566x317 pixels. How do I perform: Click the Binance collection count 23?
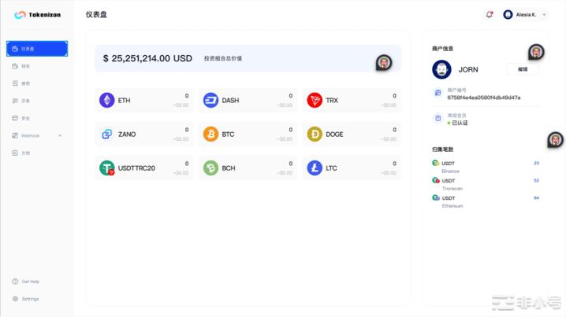(536, 163)
